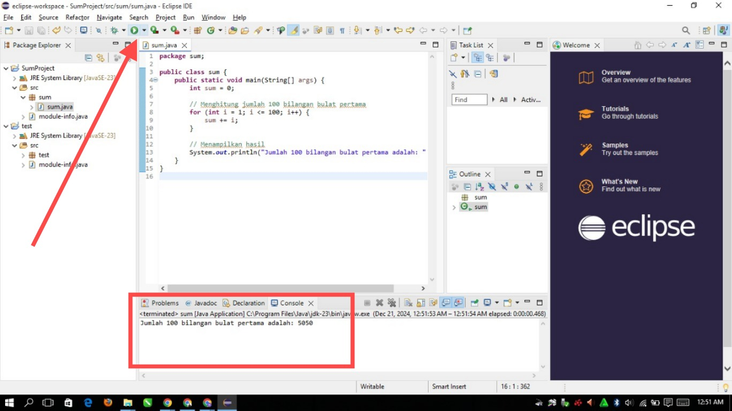Toggle Link with Editor in Package Explorer
This screenshot has height=411, width=732.
101,57
